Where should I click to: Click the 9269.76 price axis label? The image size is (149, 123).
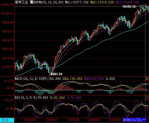click(8, 40)
